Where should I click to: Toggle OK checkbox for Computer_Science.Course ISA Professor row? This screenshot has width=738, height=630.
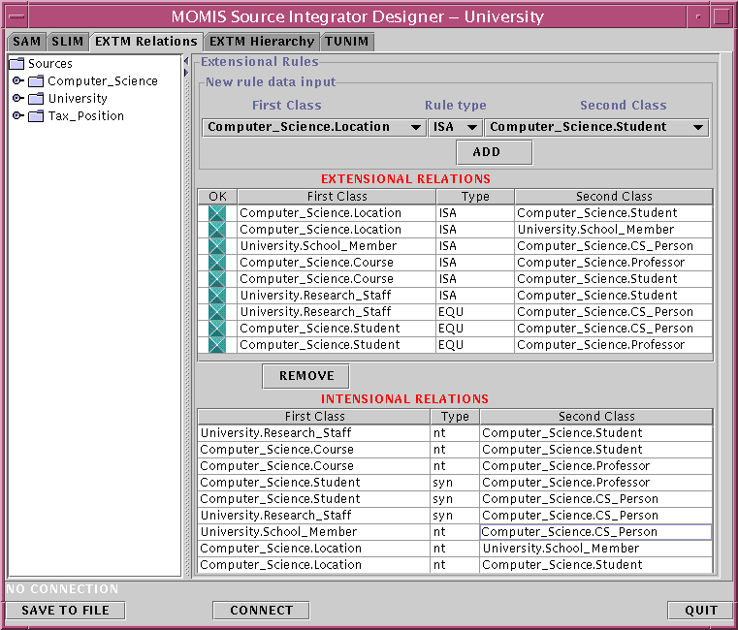point(216,263)
